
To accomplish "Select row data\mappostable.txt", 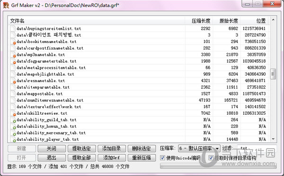I will click(139, 94).
